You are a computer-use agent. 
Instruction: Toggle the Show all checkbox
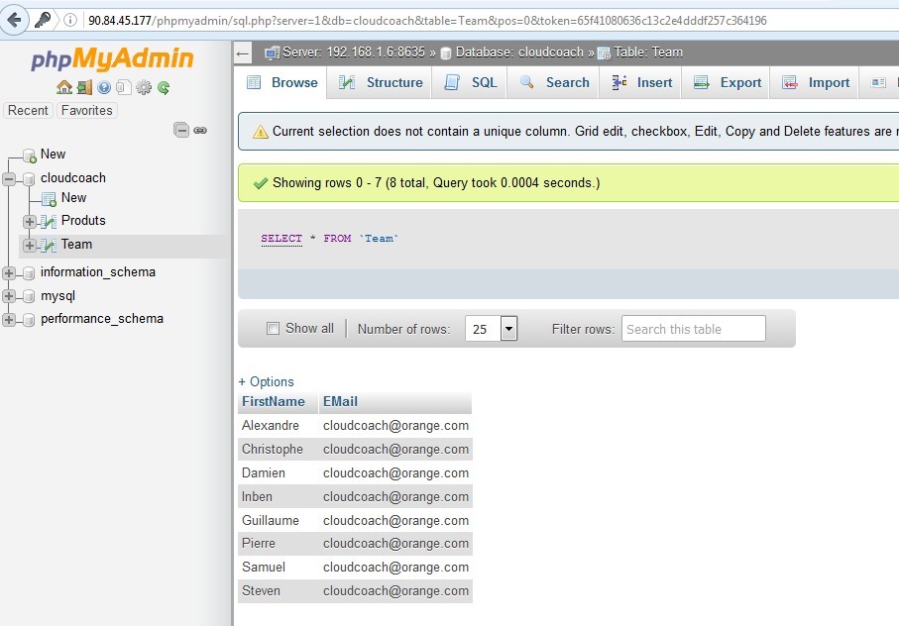click(x=273, y=328)
